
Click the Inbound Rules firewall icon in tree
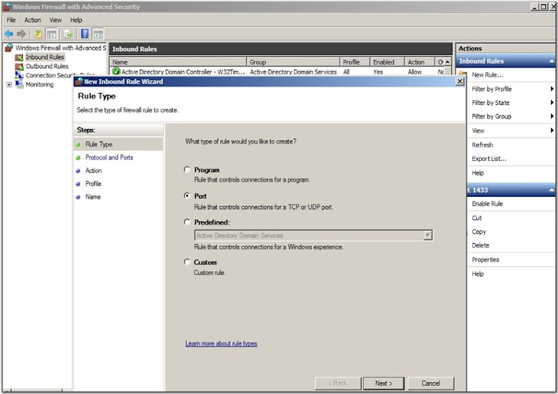point(19,57)
